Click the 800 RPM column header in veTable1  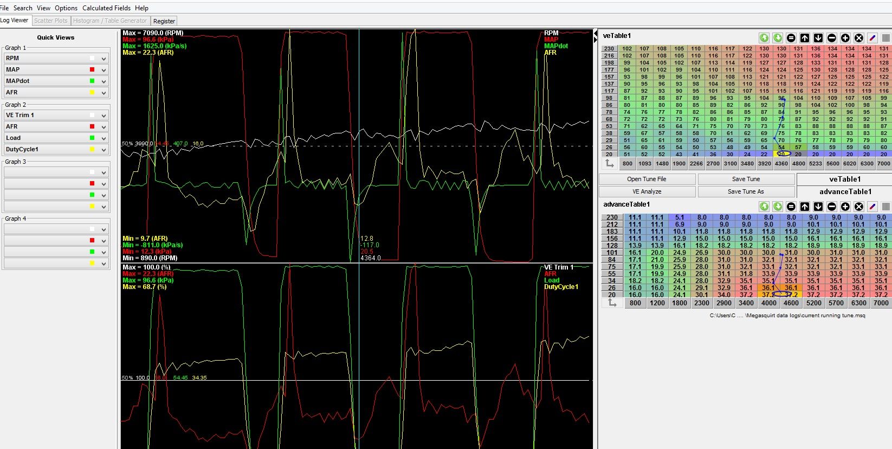pyautogui.click(x=627, y=163)
